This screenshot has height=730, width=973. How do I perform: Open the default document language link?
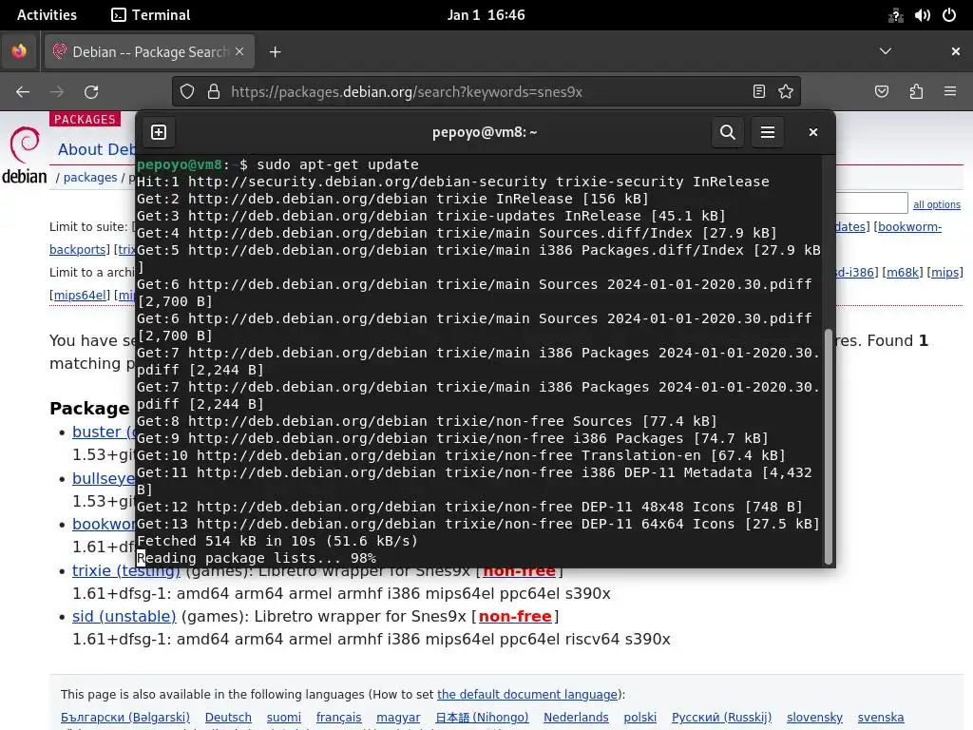[527, 695]
